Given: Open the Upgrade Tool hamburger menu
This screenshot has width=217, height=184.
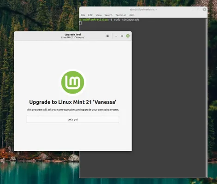Looking at the screenshot, I should pos(108,36).
